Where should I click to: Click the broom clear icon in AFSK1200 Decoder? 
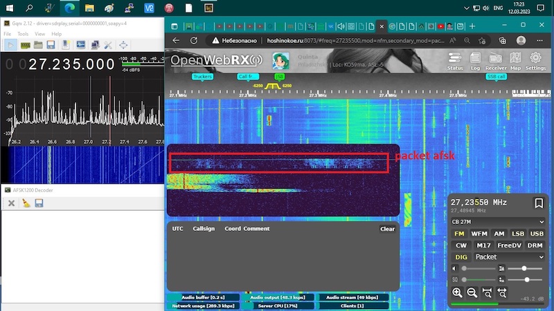(25, 203)
